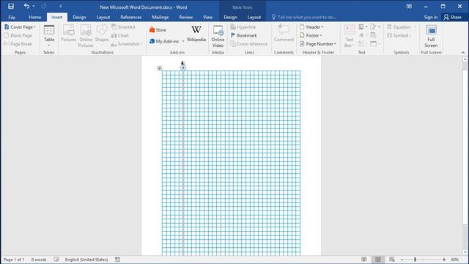
Task: Switch to Read Mode view
Action: (x=363, y=260)
